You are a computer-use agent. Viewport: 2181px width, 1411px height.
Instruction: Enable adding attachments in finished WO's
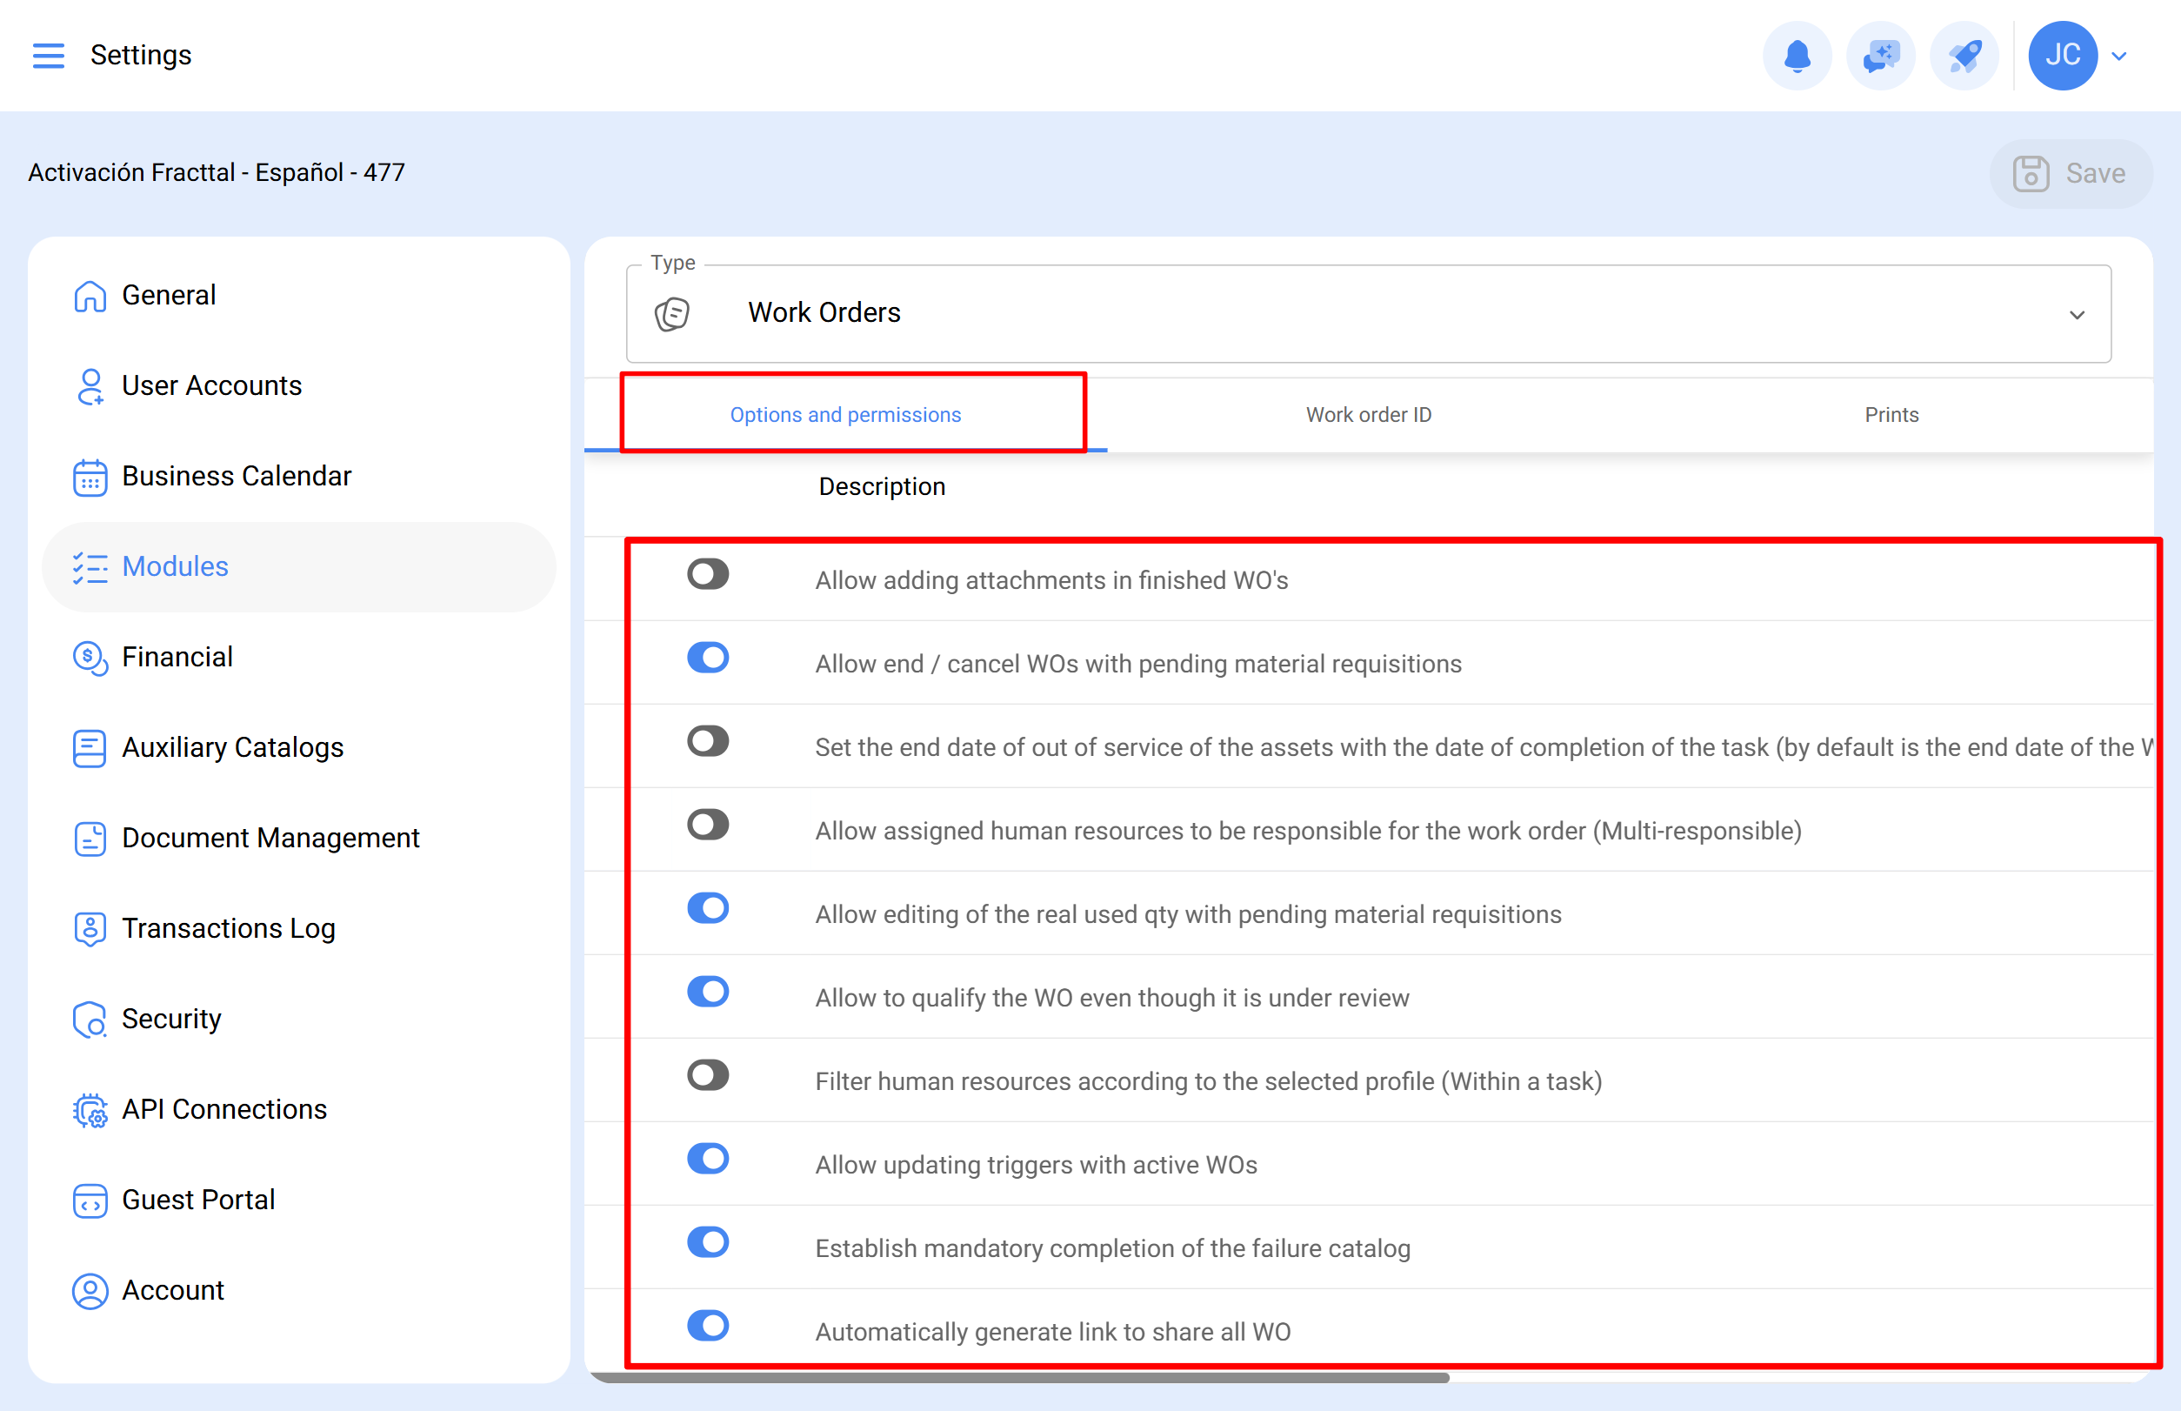coord(708,574)
